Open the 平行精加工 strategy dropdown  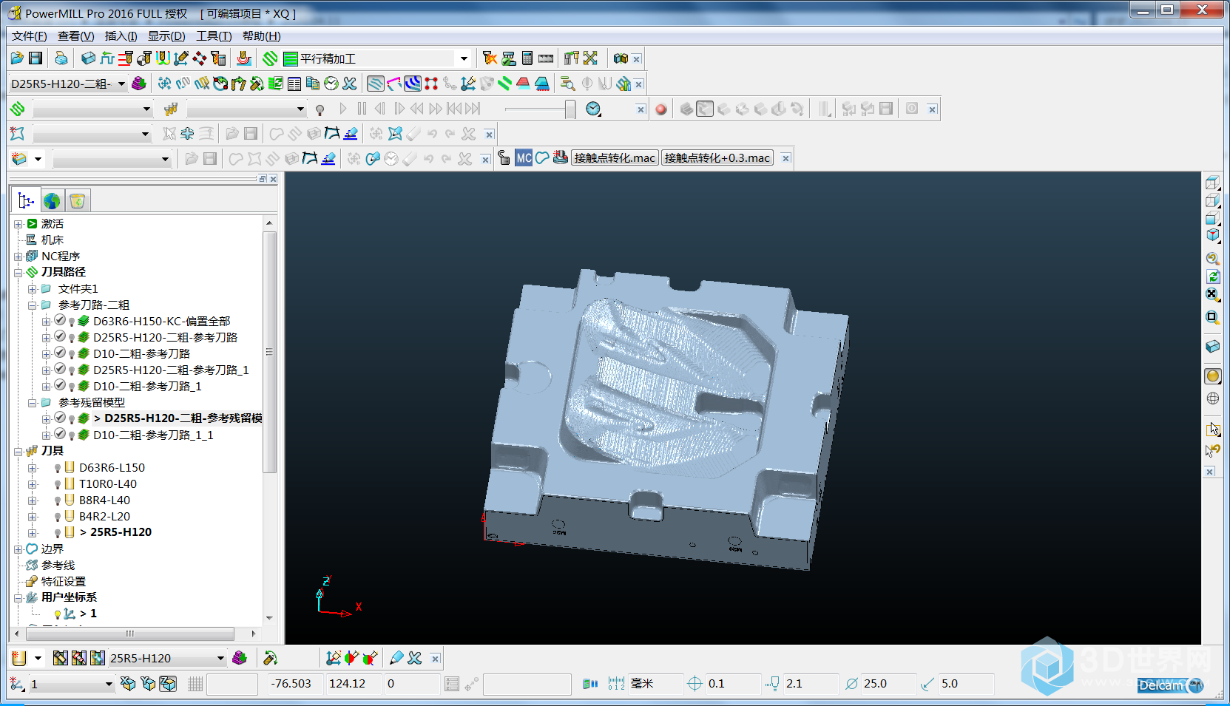(x=464, y=58)
